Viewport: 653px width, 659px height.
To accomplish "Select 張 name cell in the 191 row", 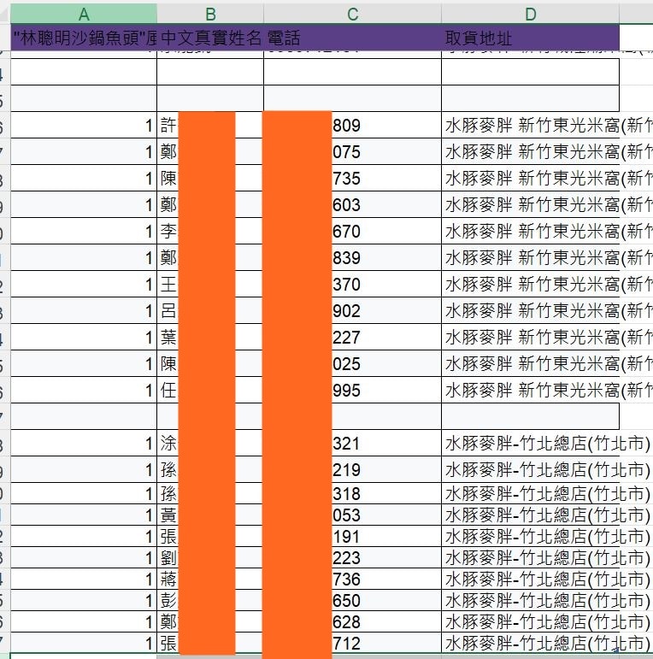I will coord(210,536).
